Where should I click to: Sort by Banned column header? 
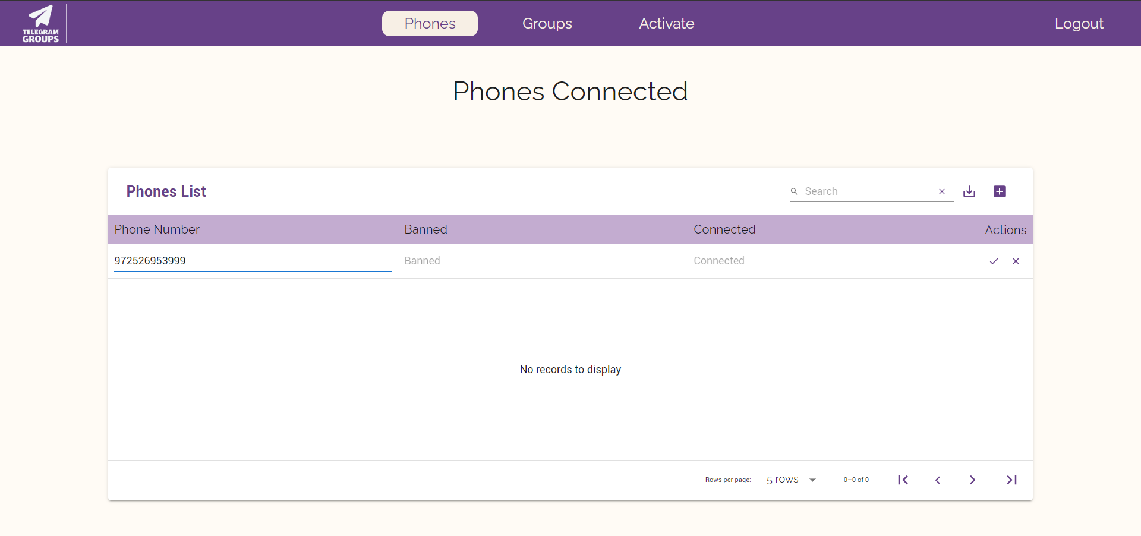(425, 229)
